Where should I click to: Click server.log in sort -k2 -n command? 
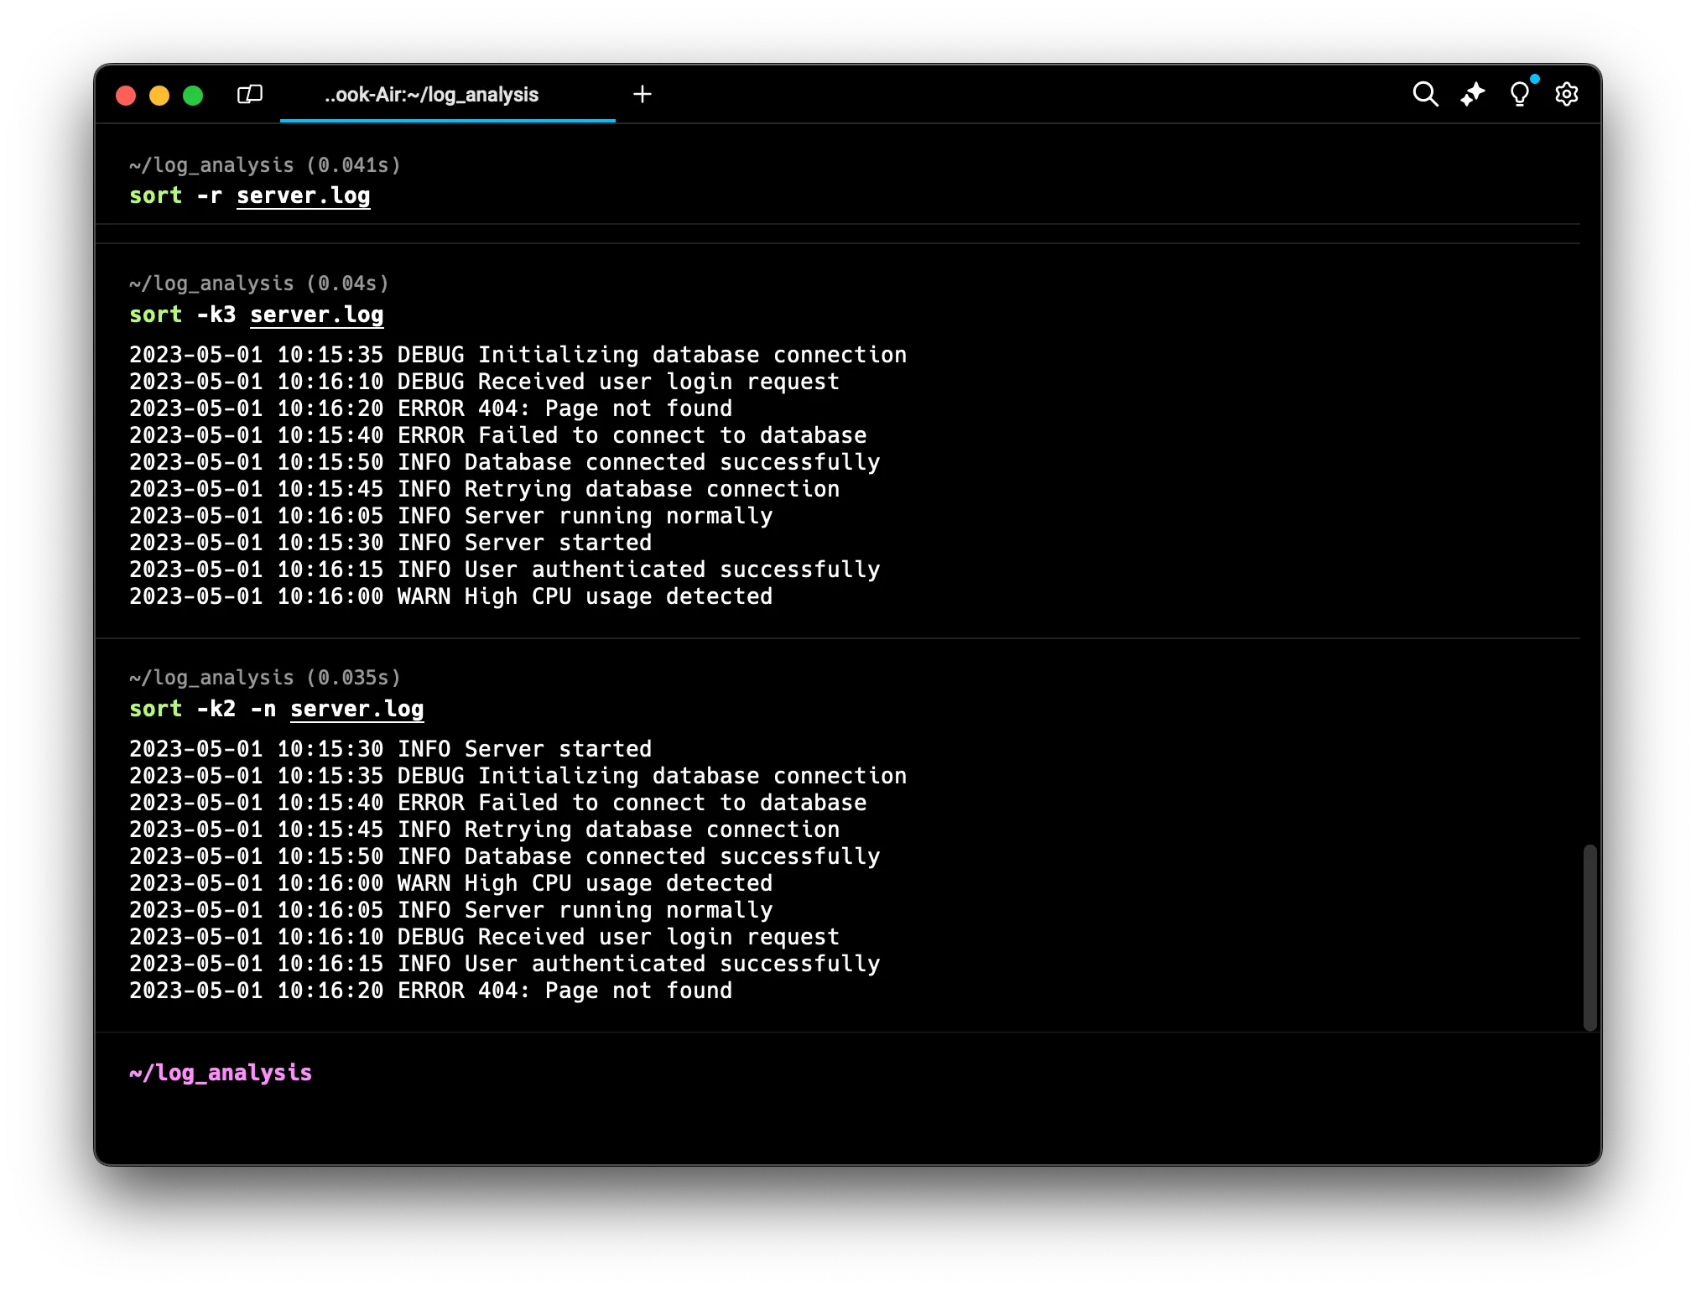tap(356, 709)
